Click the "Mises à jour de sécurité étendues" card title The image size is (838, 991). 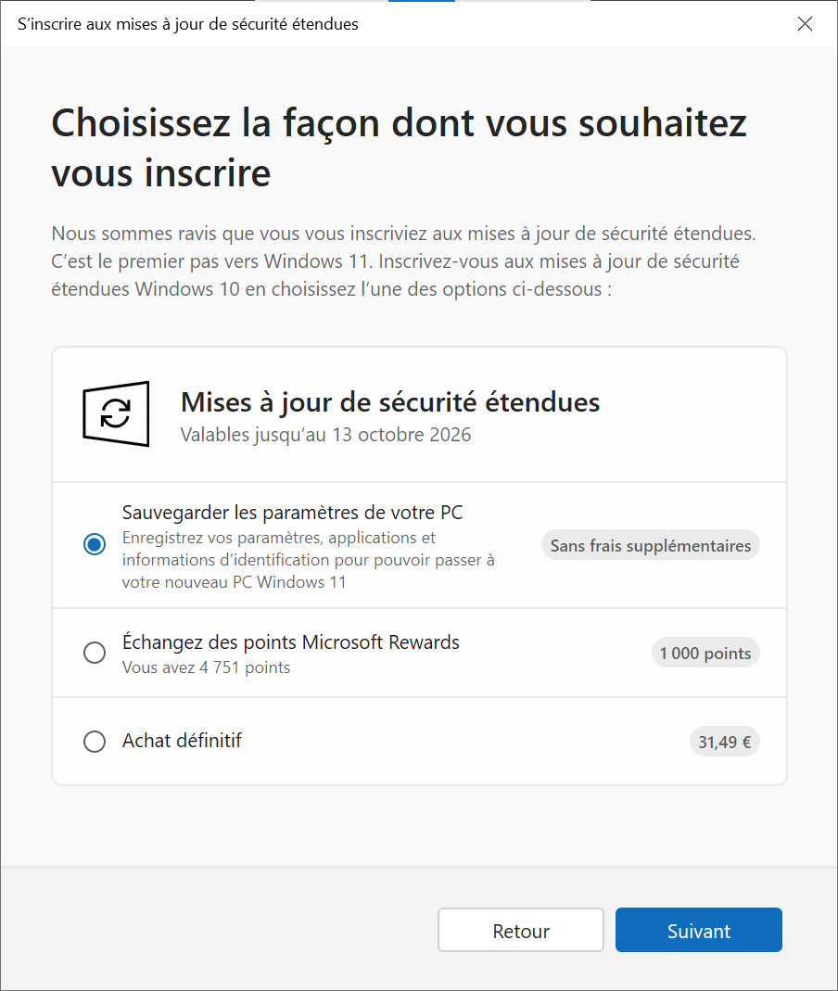click(x=390, y=401)
